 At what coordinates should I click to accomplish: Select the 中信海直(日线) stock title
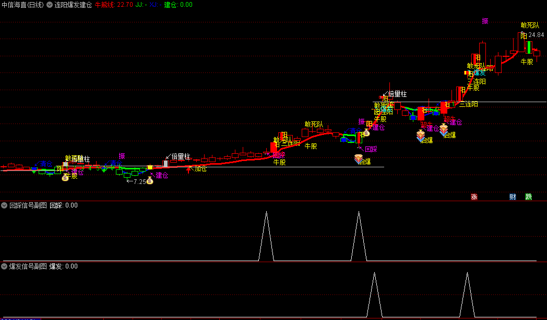click(x=23, y=5)
